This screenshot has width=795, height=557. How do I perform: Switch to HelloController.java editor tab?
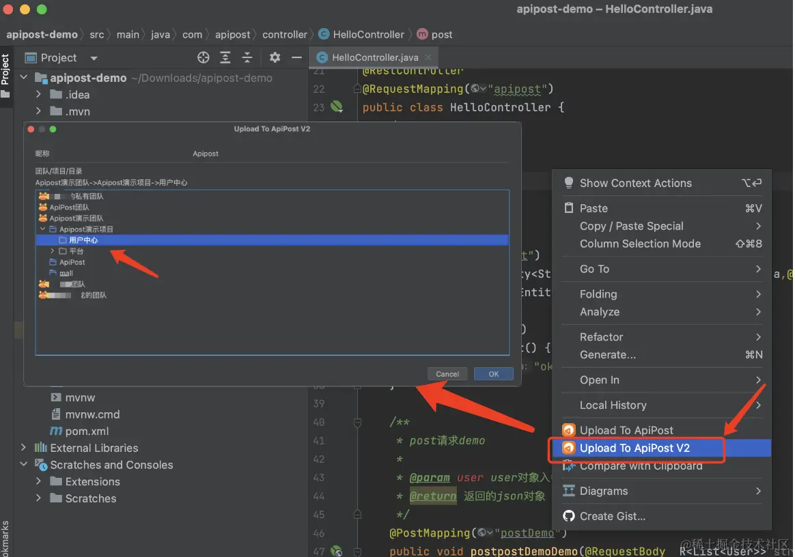(375, 58)
